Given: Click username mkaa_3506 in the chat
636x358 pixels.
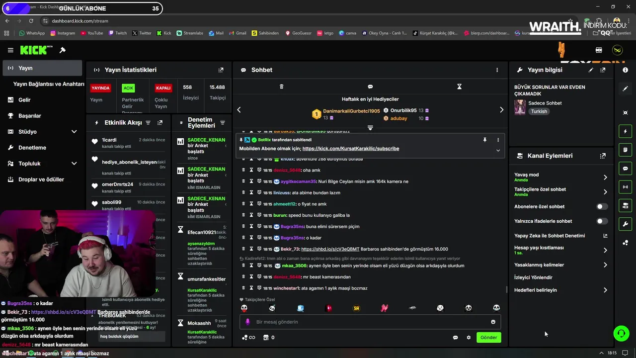Looking at the screenshot, I should tap(294, 266).
